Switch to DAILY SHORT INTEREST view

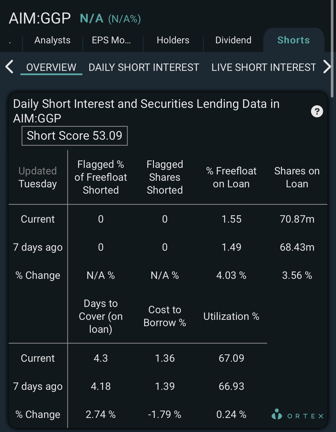(144, 67)
